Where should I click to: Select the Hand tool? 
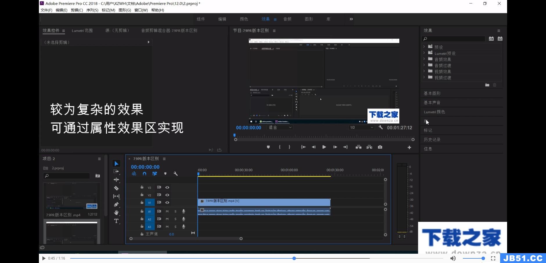point(116,213)
